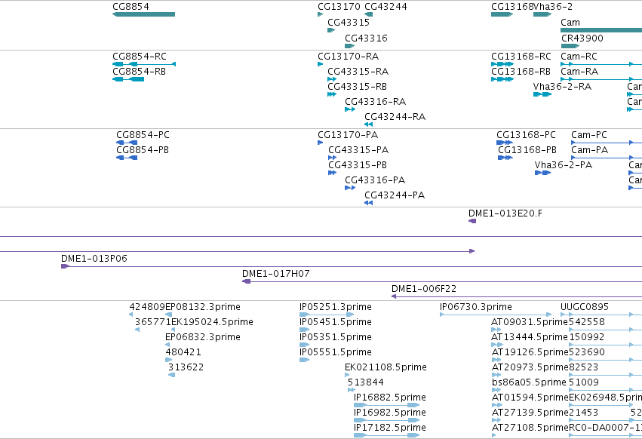Select EST IP16882.5prime

pos(386,405)
